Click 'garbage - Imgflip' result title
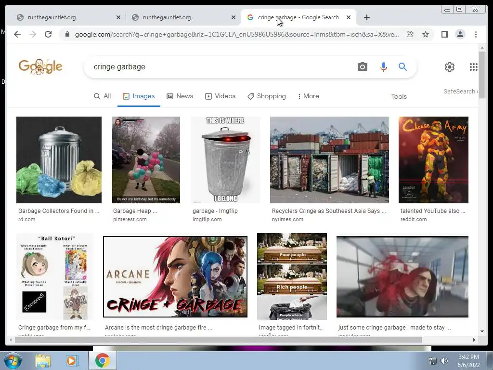Image resolution: width=493 pixels, height=370 pixels. 215,211
